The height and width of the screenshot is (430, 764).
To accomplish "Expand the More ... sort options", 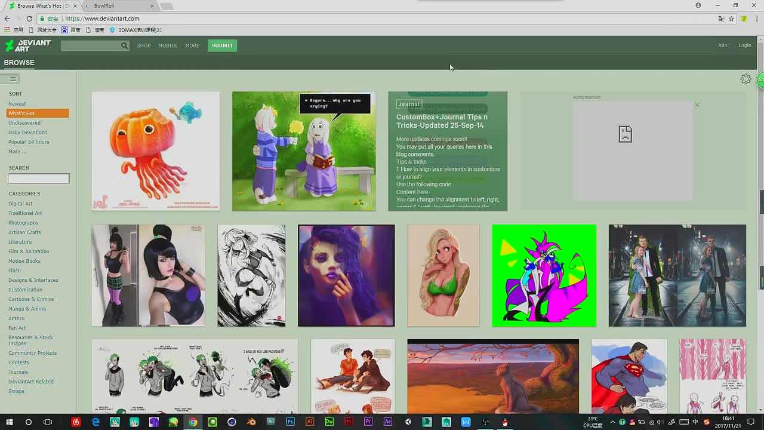I will click(17, 152).
